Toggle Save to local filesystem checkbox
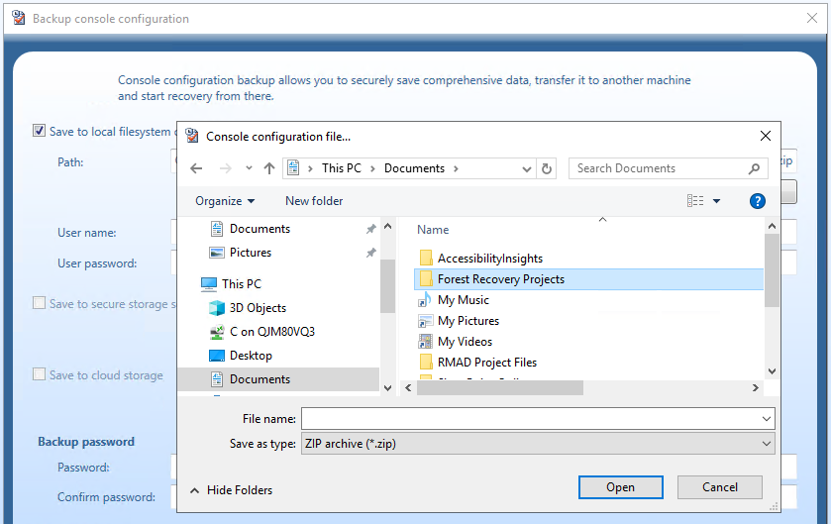831x524 pixels. [40, 131]
